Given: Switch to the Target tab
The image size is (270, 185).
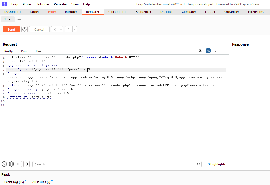Looking at the screenshot, I should click(x=34, y=12).
